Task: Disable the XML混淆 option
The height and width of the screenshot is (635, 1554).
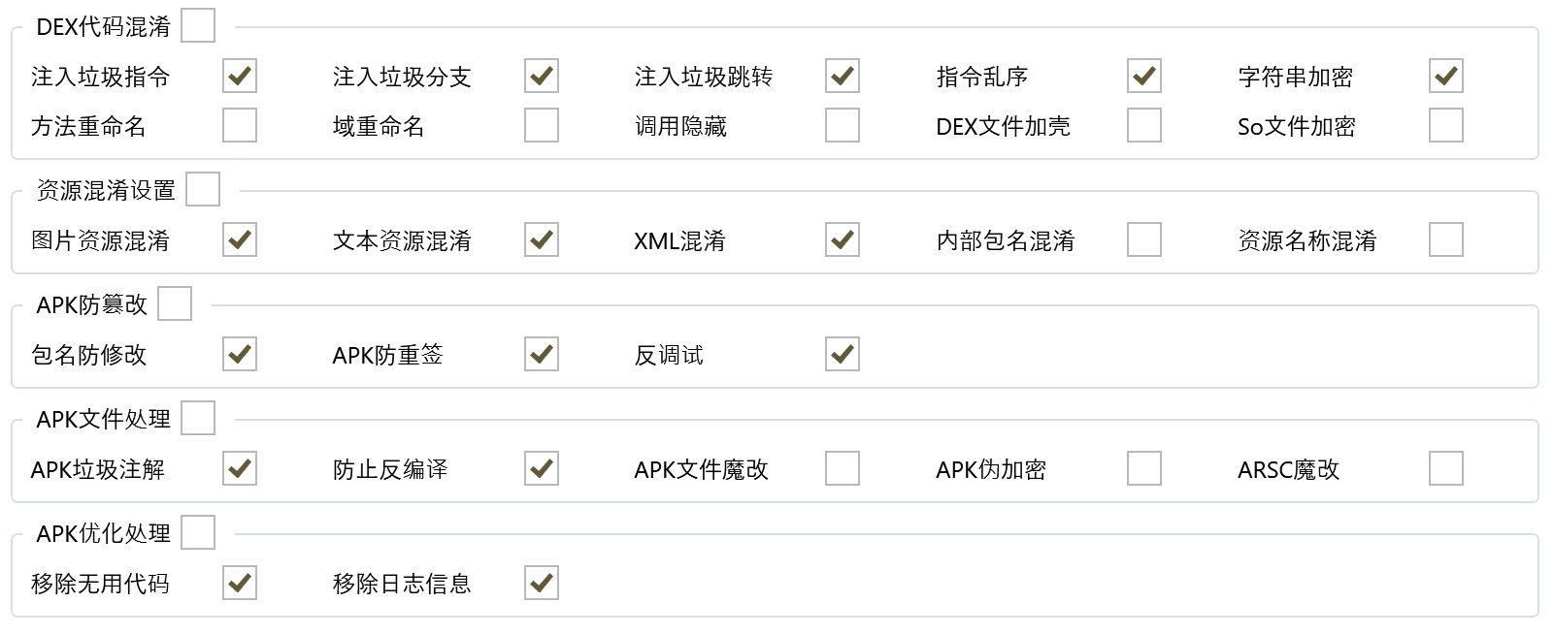Action: (843, 239)
